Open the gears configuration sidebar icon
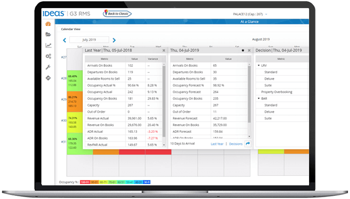The width and height of the screenshot is (350, 199). pos(48,56)
